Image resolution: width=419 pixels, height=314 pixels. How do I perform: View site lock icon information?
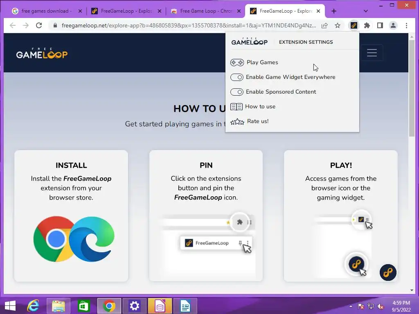[55, 25]
